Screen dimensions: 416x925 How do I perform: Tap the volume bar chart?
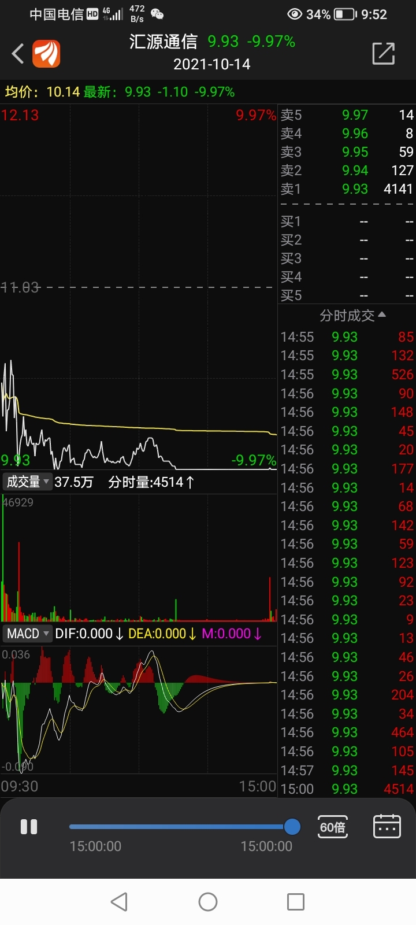(139, 558)
